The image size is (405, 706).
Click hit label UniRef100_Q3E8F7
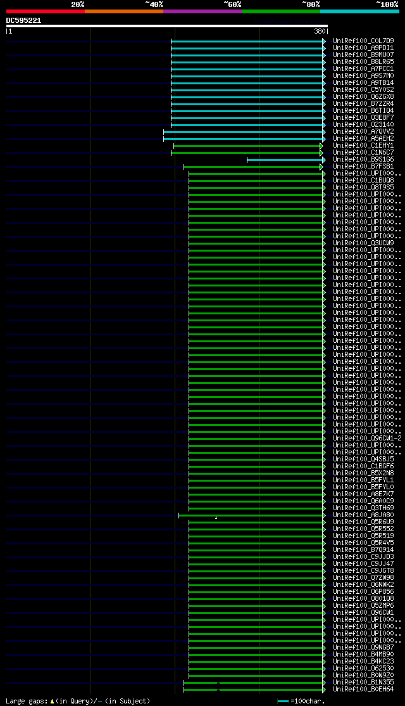pos(364,117)
